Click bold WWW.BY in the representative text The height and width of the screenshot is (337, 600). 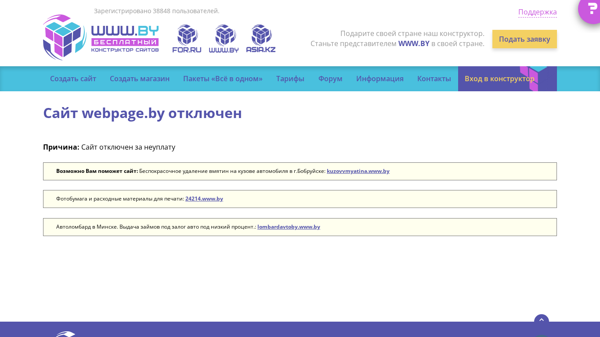click(x=414, y=43)
